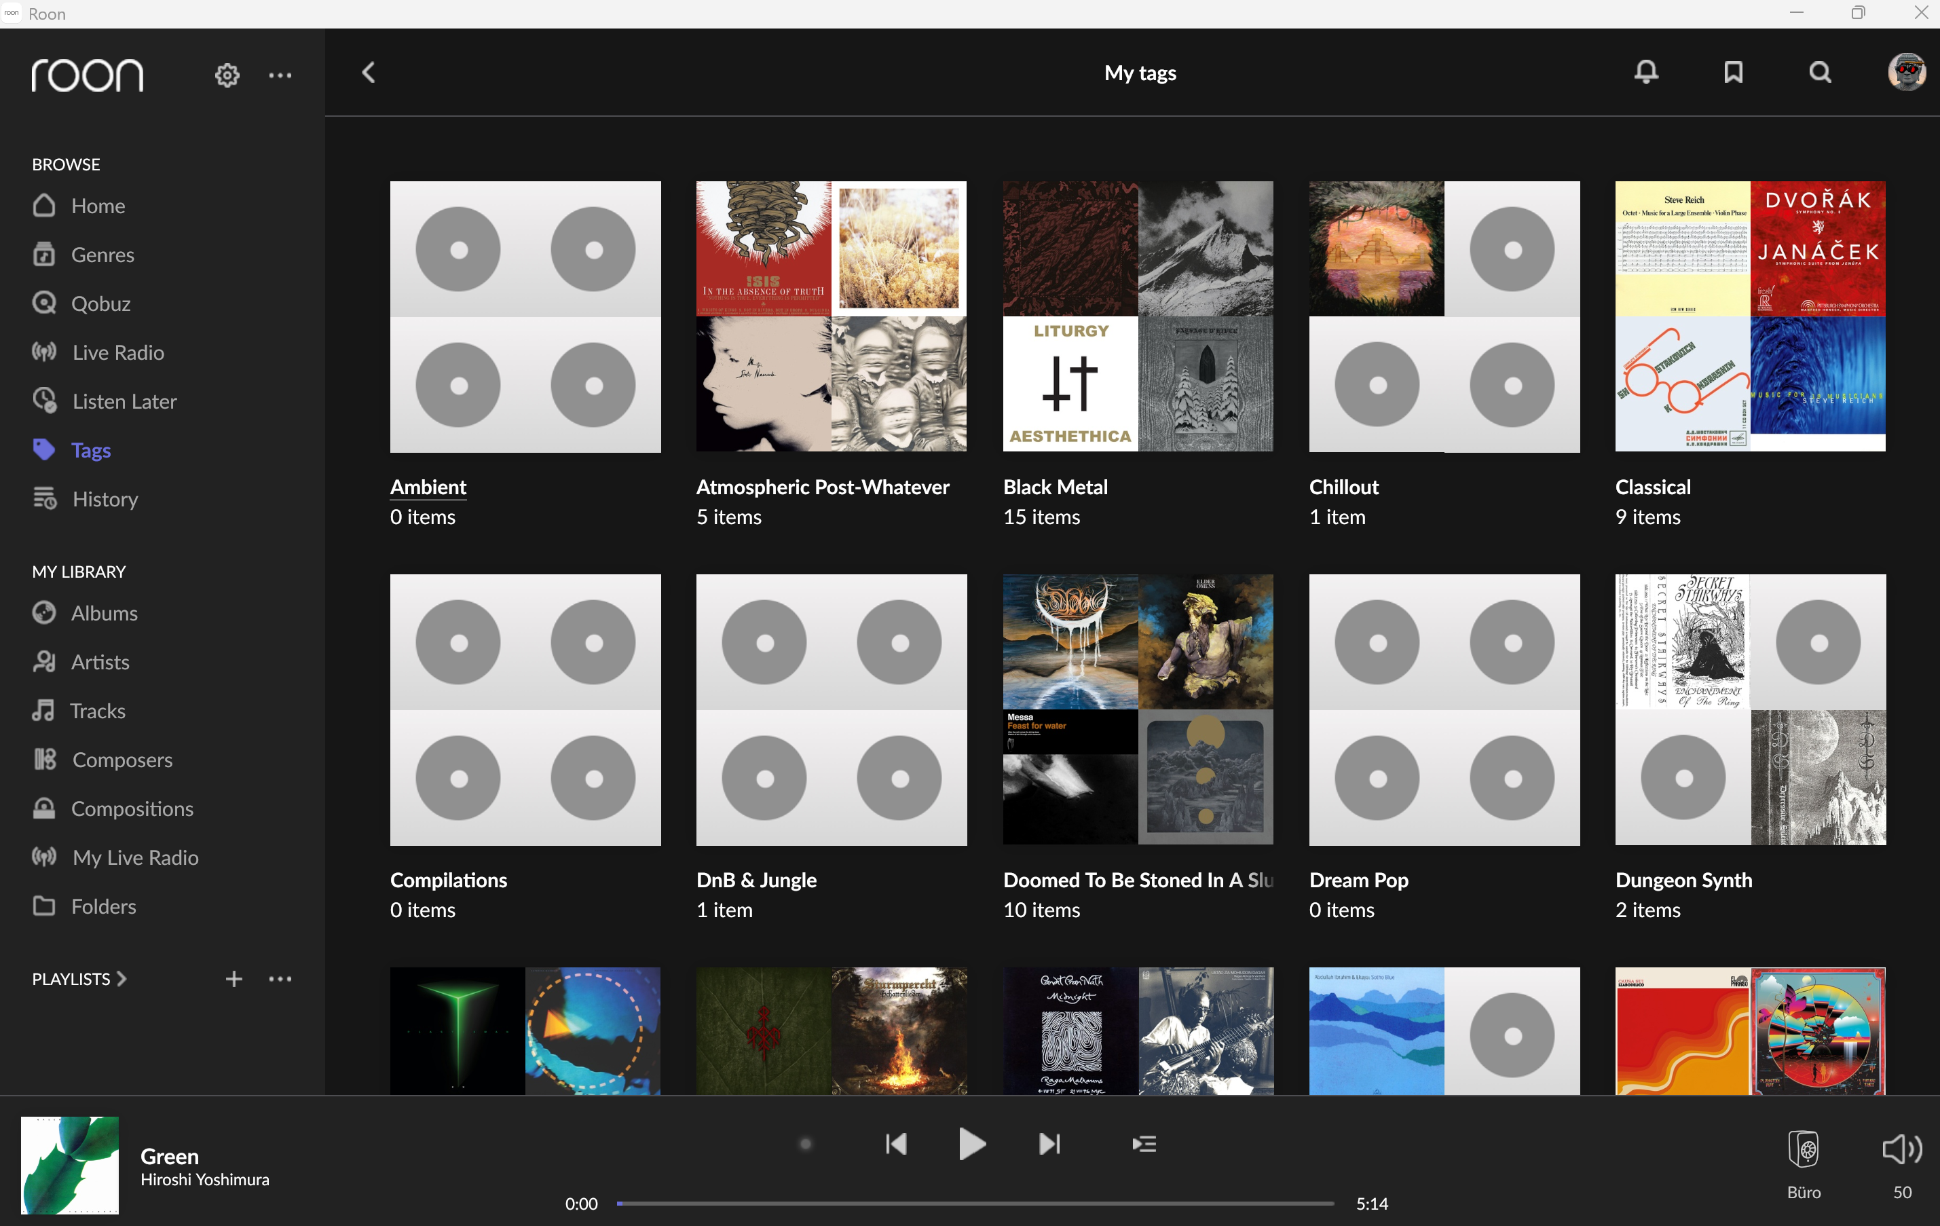Open Folders in My Library
This screenshot has width=1940, height=1226.
click(83, 906)
